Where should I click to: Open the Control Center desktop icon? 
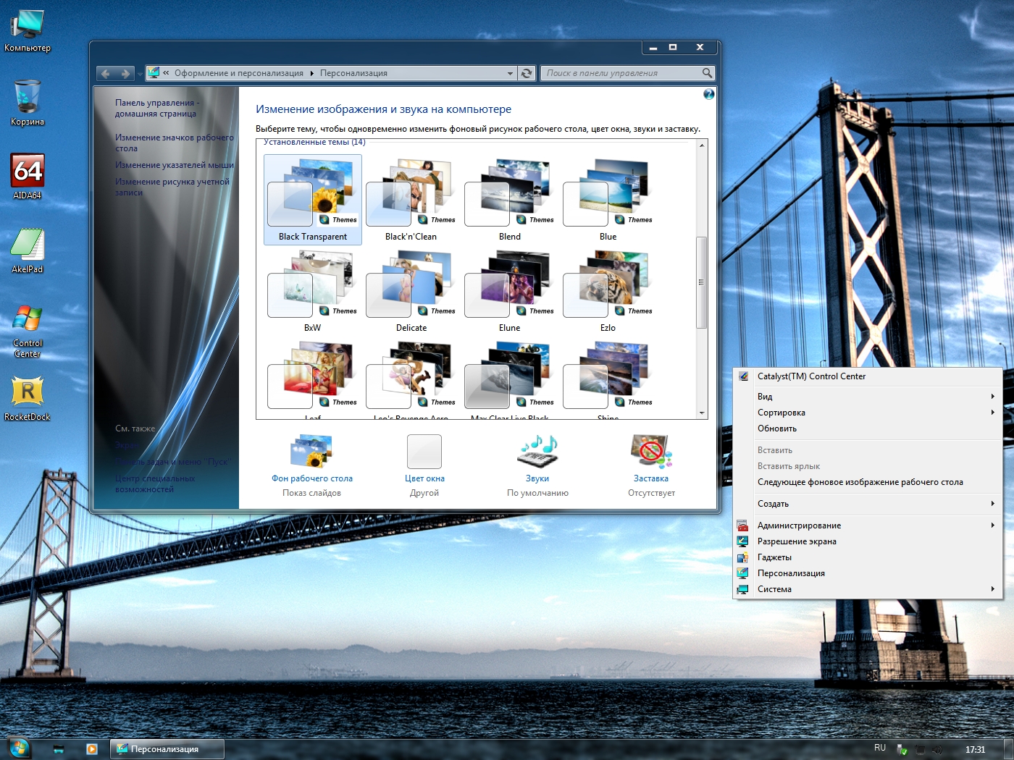pyautogui.click(x=27, y=330)
